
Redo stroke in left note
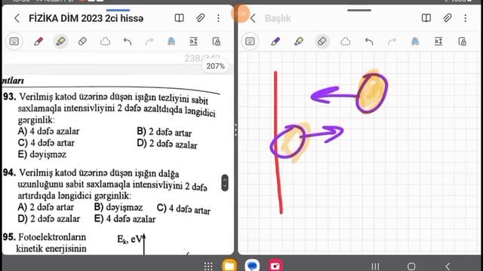(x=149, y=41)
